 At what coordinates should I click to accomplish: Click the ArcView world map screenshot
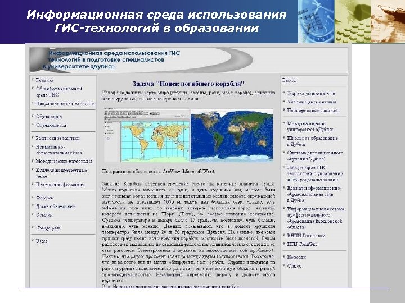coord(147,135)
